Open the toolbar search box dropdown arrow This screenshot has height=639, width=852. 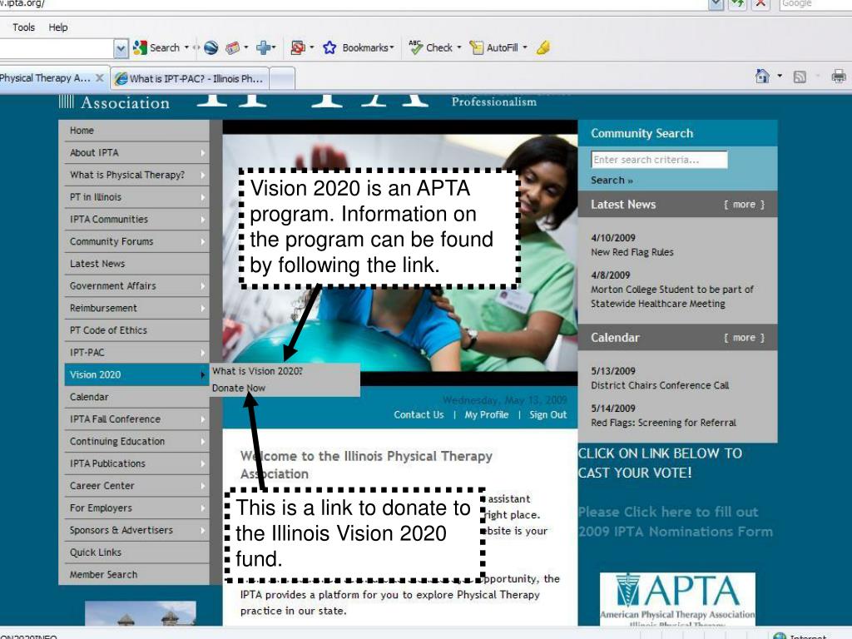pyautogui.click(x=121, y=48)
